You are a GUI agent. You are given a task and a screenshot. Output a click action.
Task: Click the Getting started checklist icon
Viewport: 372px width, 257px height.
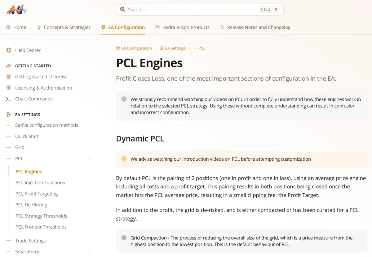pyautogui.click(x=9, y=77)
